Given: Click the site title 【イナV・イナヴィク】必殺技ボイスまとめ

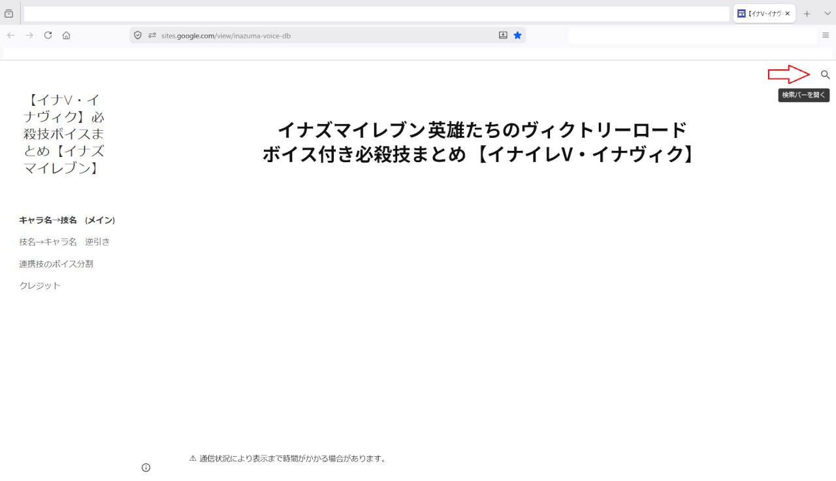Looking at the screenshot, I should [x=64, y=134].
